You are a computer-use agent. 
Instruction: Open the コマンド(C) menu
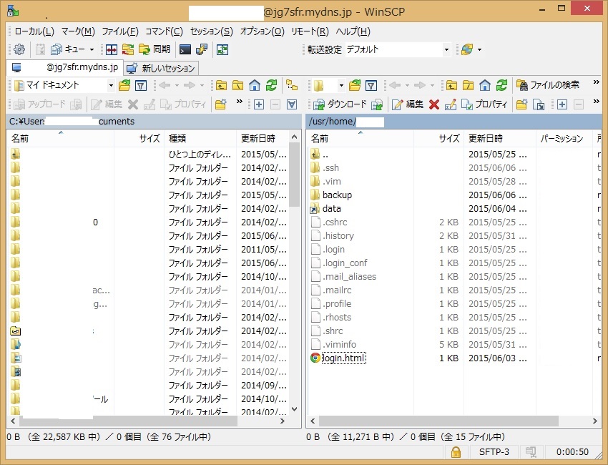(164, 31)
